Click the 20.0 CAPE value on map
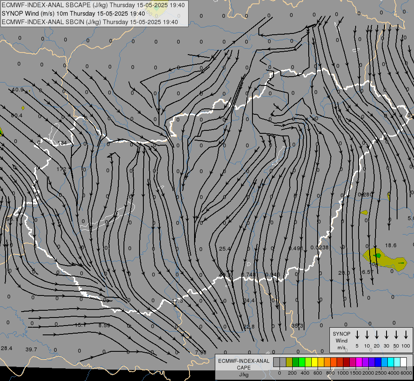The height and width of the screenshot is (381, 414). coord(344,273)
